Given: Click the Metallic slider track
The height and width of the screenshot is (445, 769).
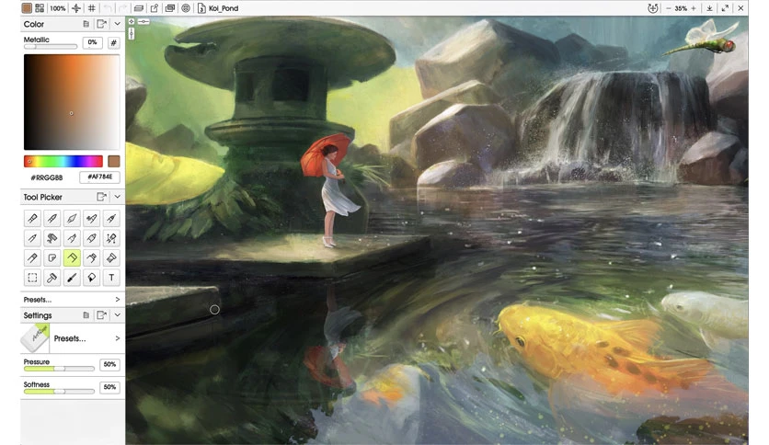Looking at the screenshot, I should (51, 47).
